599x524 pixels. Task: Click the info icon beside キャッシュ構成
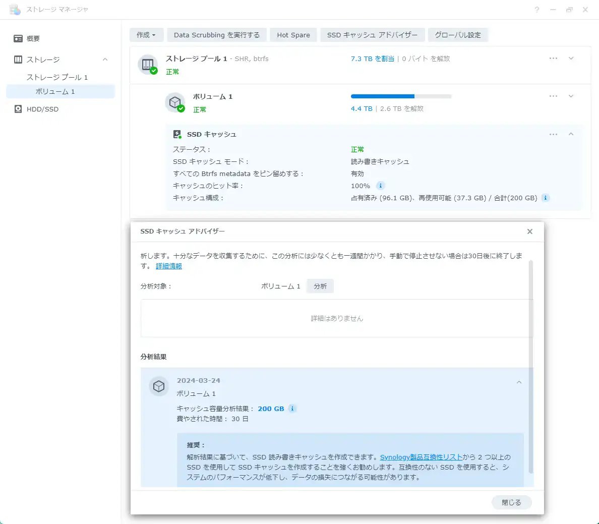click(x=545, y=198)
